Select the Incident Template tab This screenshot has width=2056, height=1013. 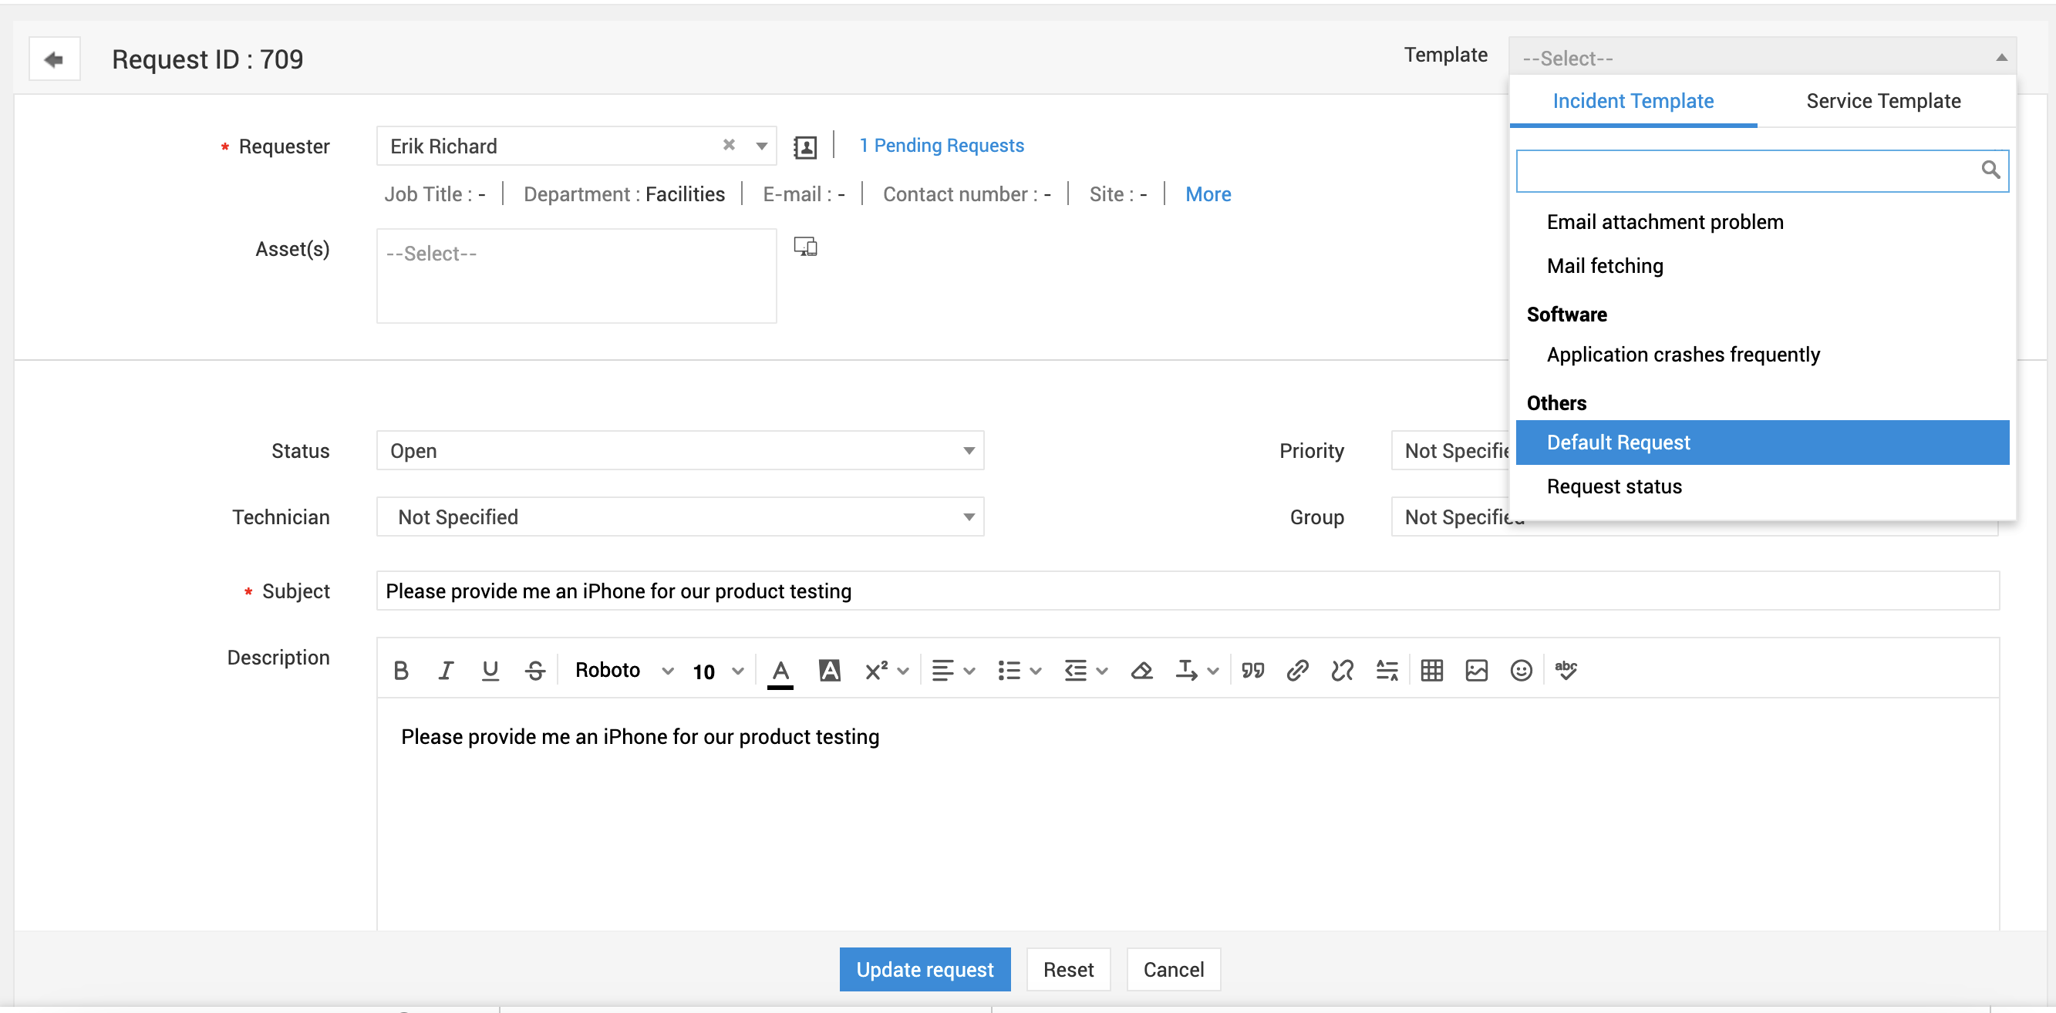coord(1633,101)
